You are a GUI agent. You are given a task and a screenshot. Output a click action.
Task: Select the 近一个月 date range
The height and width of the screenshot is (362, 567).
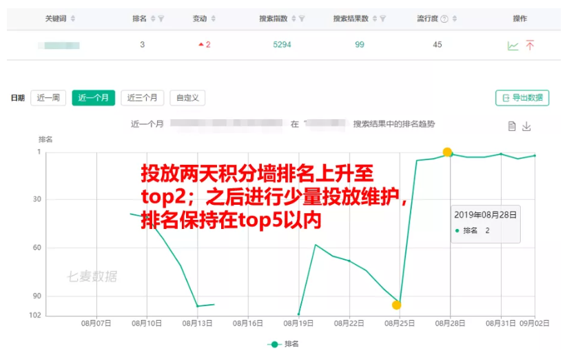click(93, 98)
